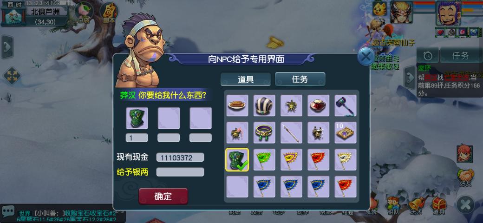Expand the chat bubble at bottom left

coord(8,211)
